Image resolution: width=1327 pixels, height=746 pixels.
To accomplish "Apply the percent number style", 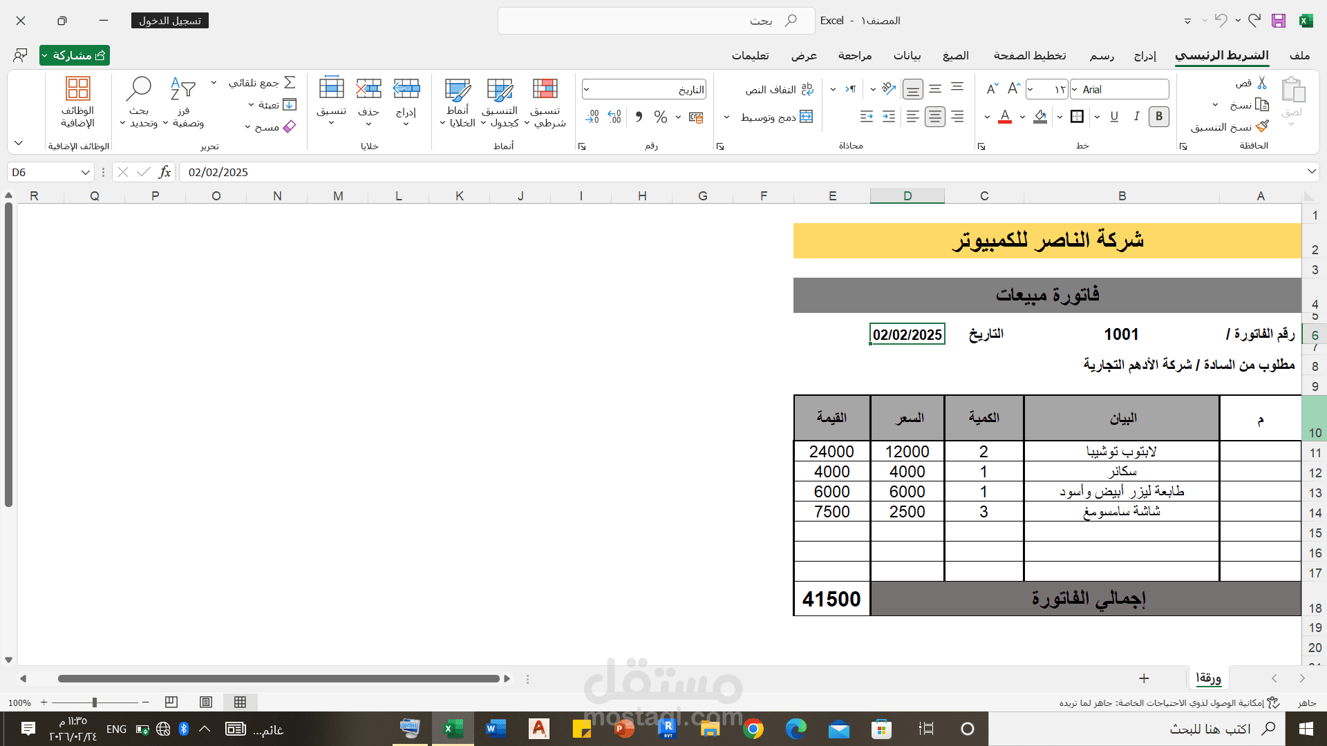I will tap(661, 117).
